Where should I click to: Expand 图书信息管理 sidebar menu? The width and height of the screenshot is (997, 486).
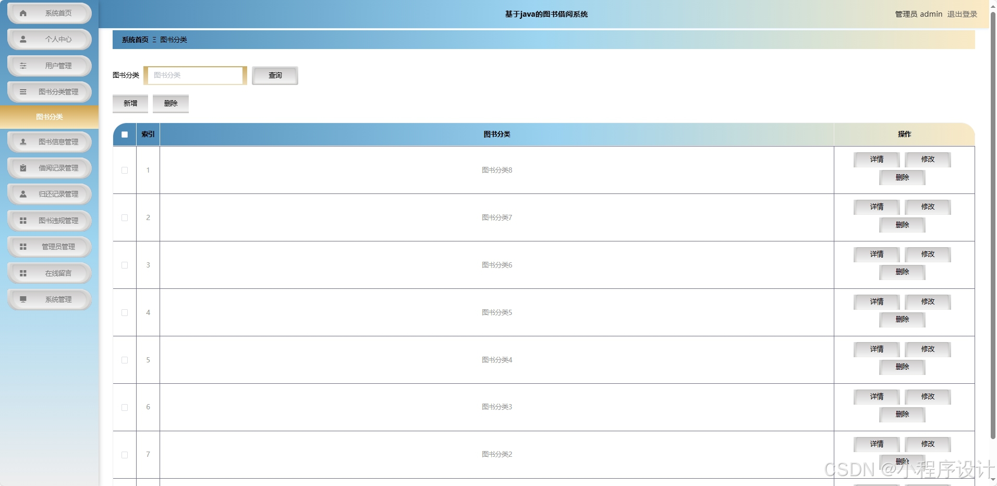pos(50,142)
